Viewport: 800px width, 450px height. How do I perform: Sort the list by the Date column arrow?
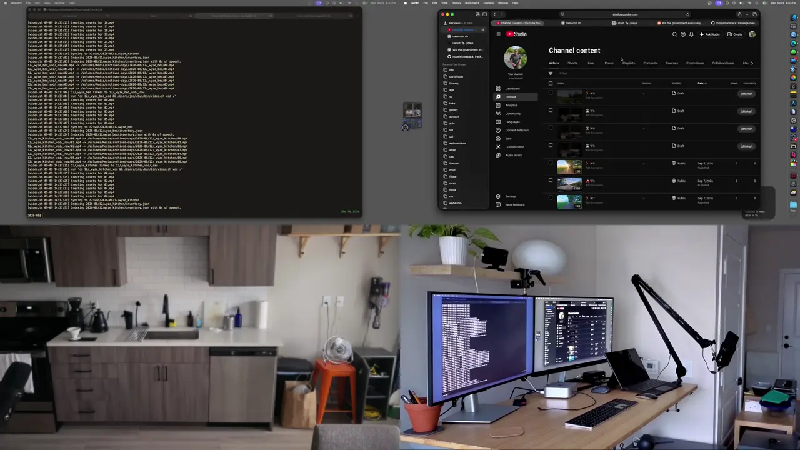(706, 83)
